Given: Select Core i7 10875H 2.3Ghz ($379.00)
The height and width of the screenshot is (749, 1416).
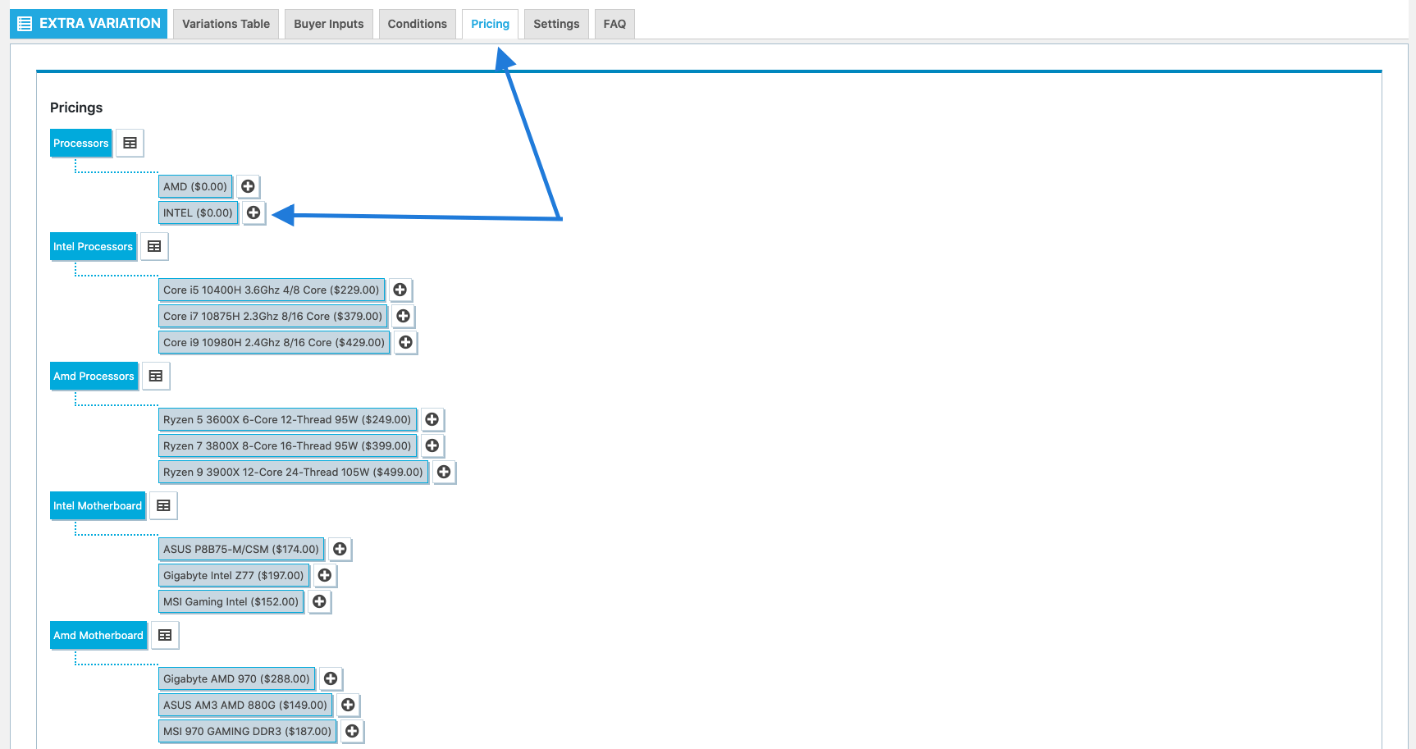Looking at the screenshot, I should pos(273,316).
